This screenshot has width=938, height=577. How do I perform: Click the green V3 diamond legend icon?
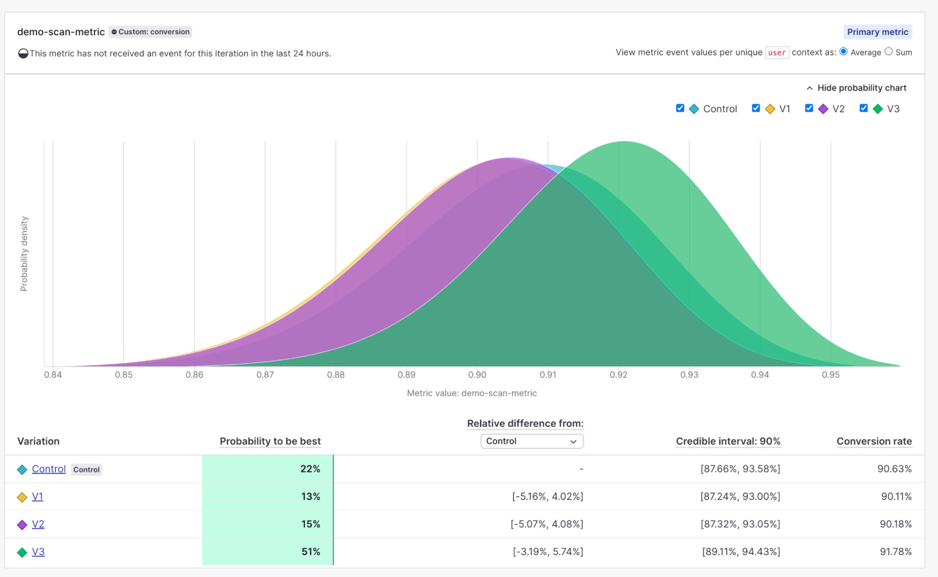point(877,109)
